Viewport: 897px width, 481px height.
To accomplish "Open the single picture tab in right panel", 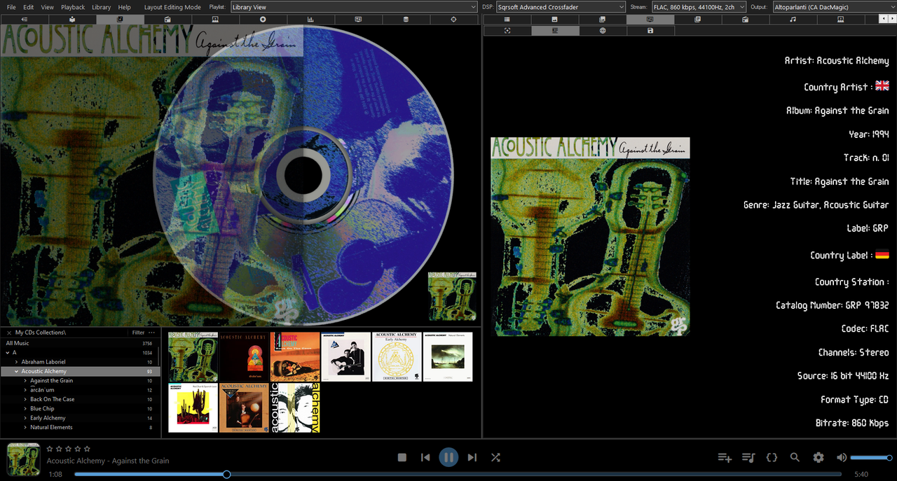I will tap(555, 20).
